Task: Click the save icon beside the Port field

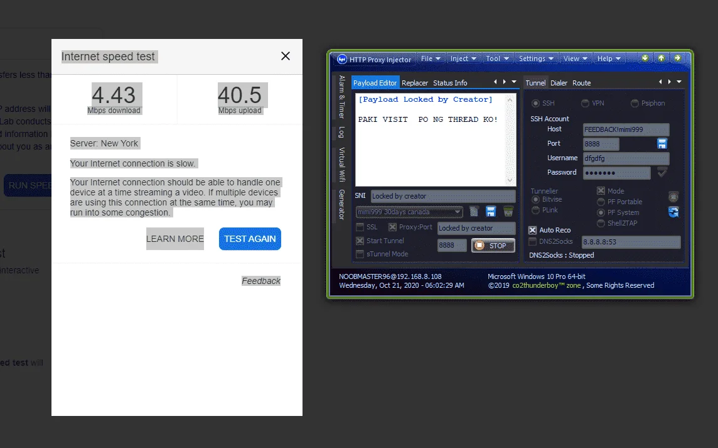Action: [x=662, y=143]
